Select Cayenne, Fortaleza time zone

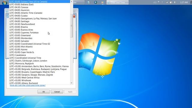tap(40, 33)
